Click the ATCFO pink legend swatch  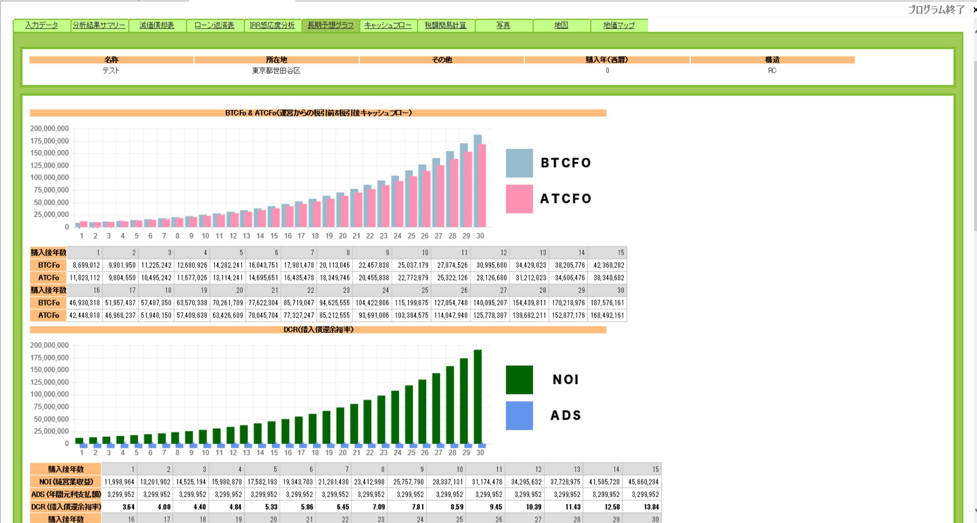pos(519,199)
